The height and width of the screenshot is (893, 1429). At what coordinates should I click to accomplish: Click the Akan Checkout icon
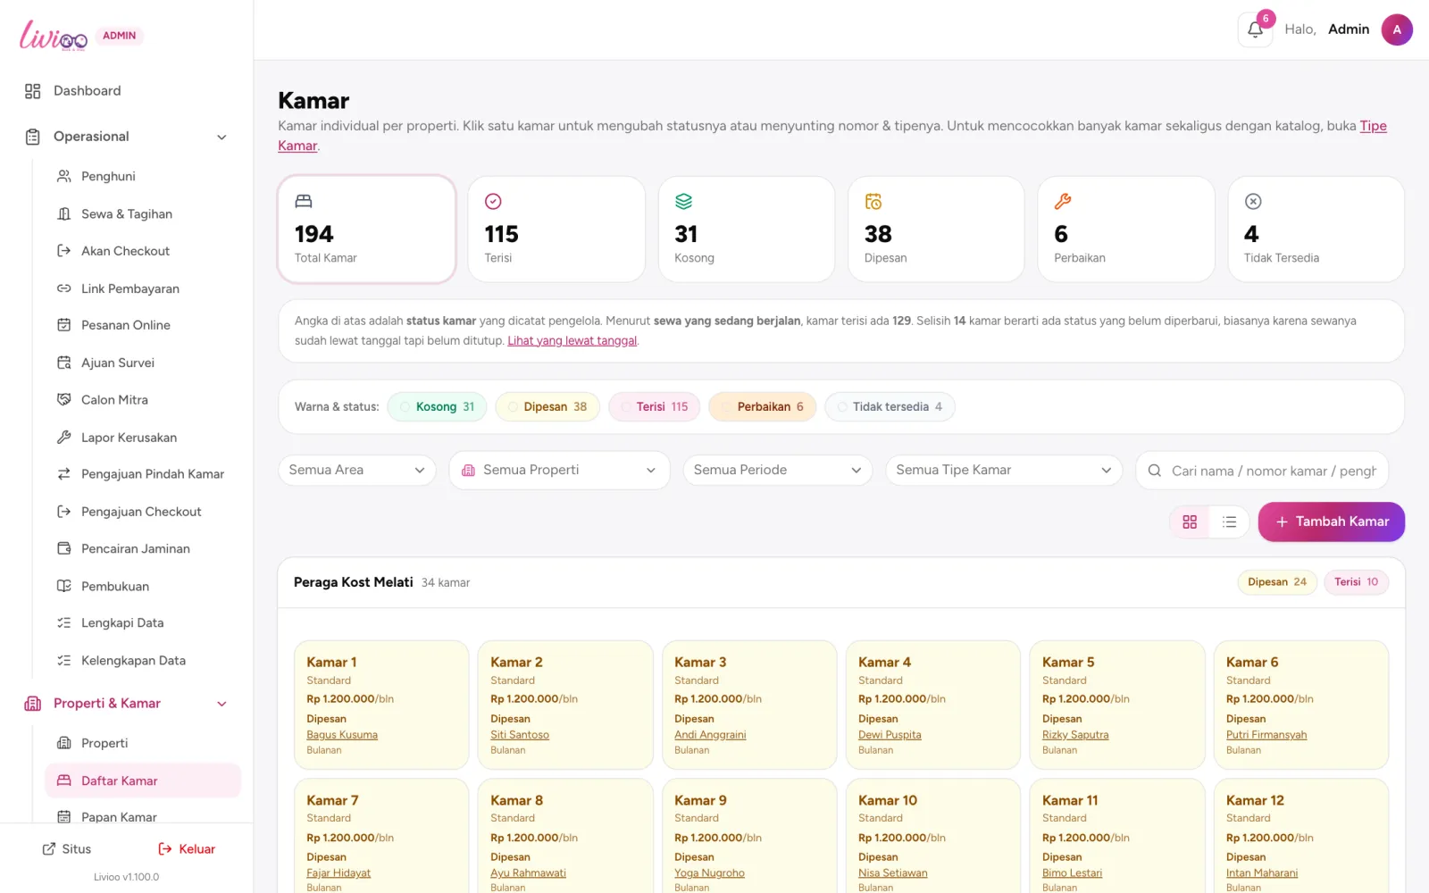coord(64,251)
